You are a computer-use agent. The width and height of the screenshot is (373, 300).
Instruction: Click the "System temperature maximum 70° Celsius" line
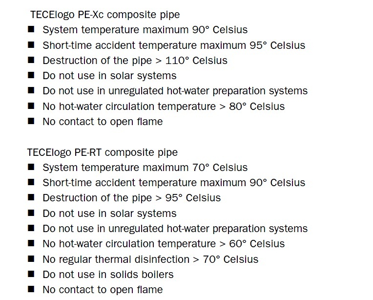click(145, 168)
